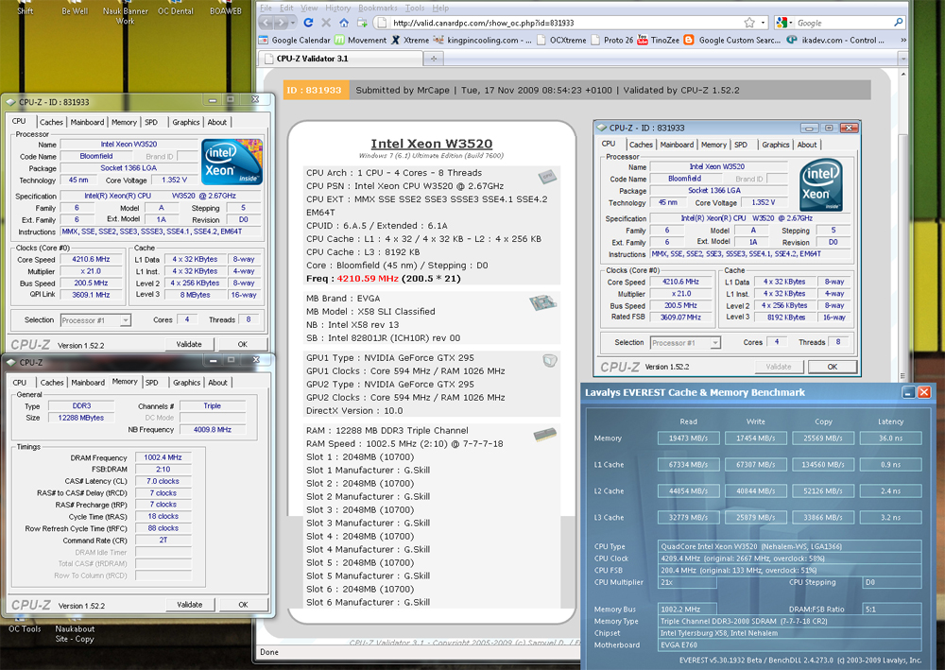Click the Memory Read 19473 MB/s value

[x=688, y=438]
